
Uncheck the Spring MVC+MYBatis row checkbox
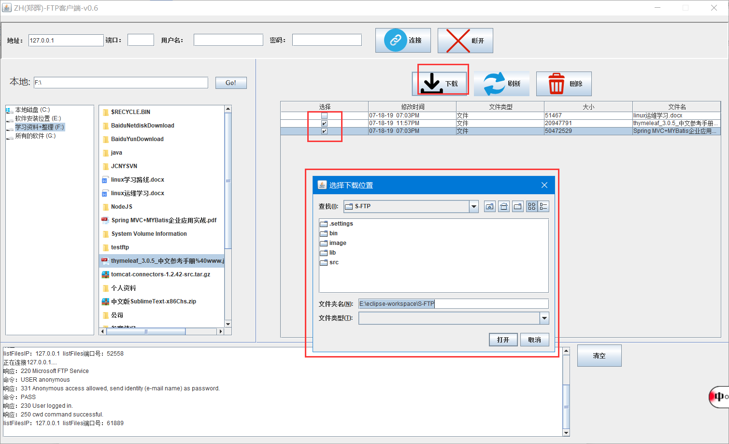(324, 131)
